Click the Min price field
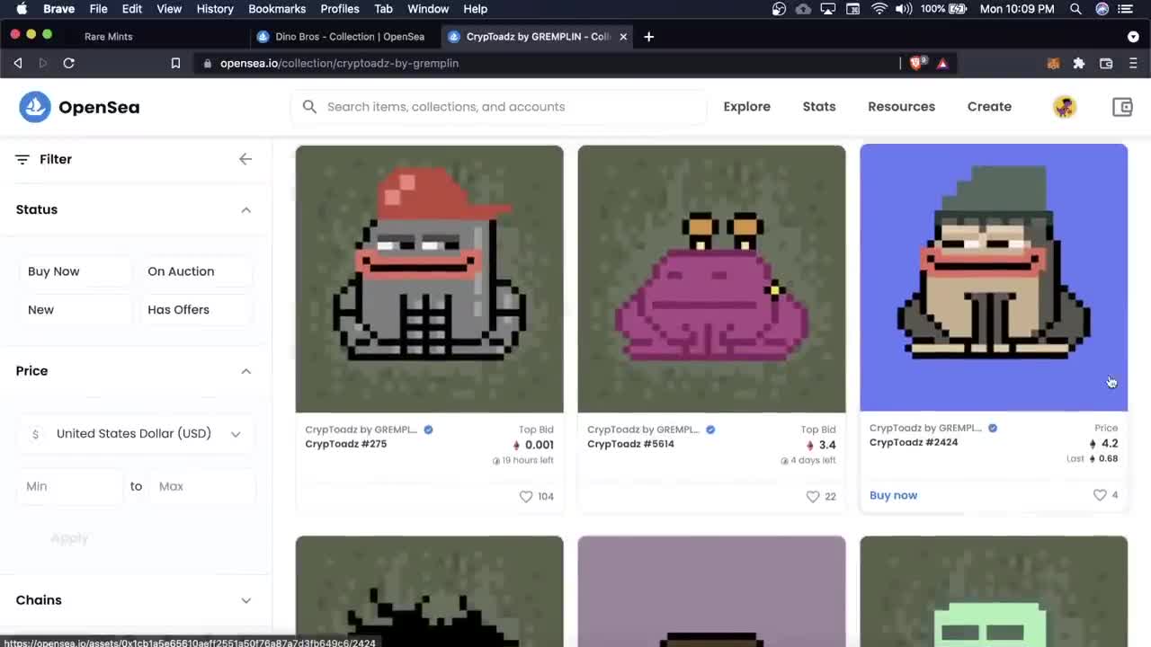1151x647 pixels. click(70, 486)
